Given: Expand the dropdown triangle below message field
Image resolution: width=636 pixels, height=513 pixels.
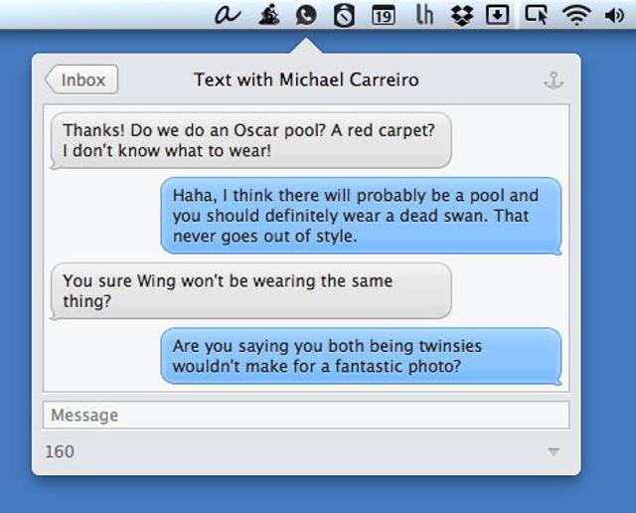Looking at the screenshot, I should 554,452.
